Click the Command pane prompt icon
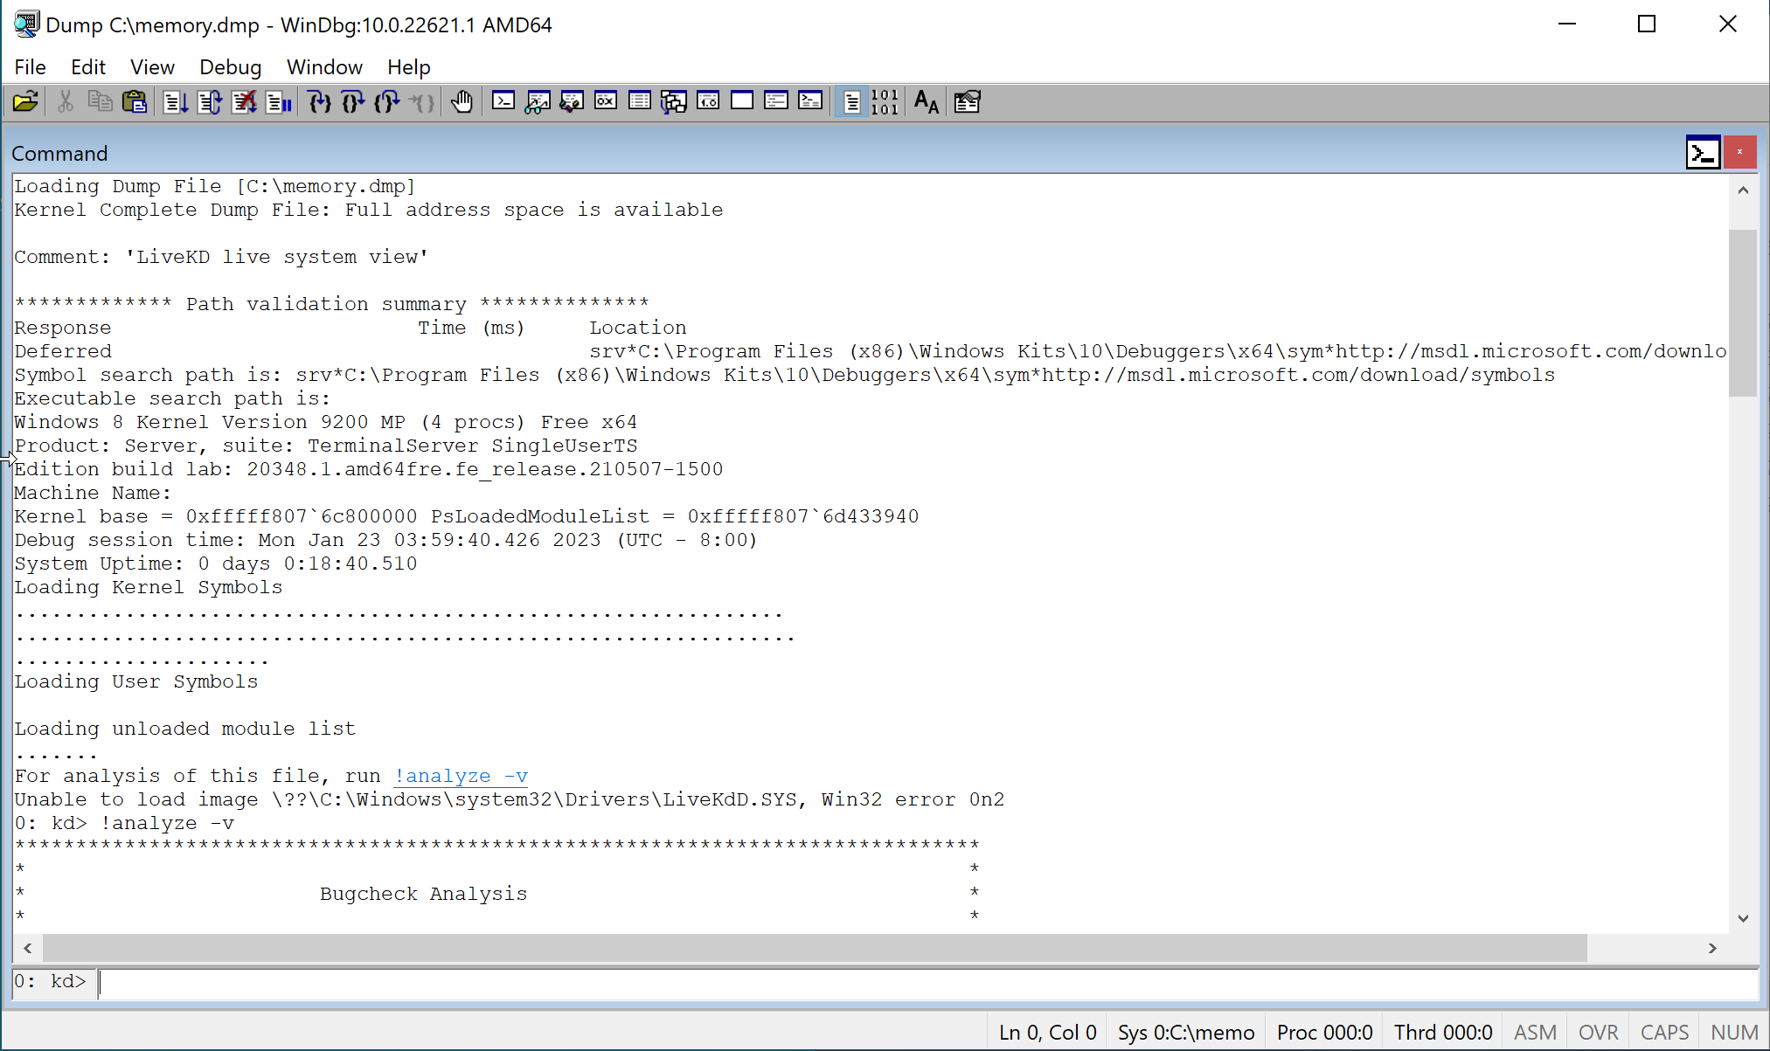The height and width of the screenshot is (1051, 1770). pyautogui.click(x=1703, y=152)
